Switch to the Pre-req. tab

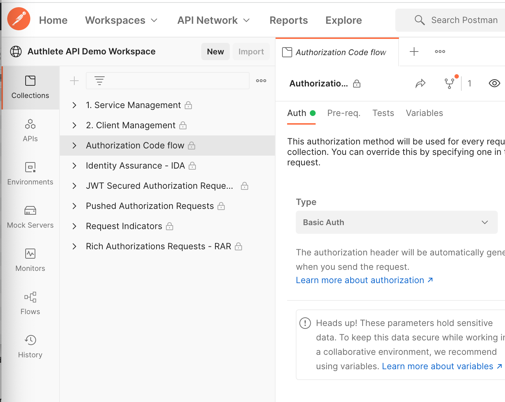(x=344, y=113)
